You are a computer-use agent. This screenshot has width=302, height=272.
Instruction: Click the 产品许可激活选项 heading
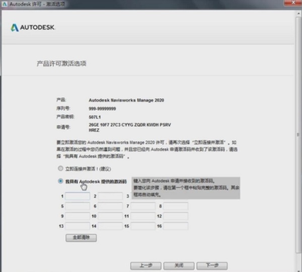click(x=61, y=63)
